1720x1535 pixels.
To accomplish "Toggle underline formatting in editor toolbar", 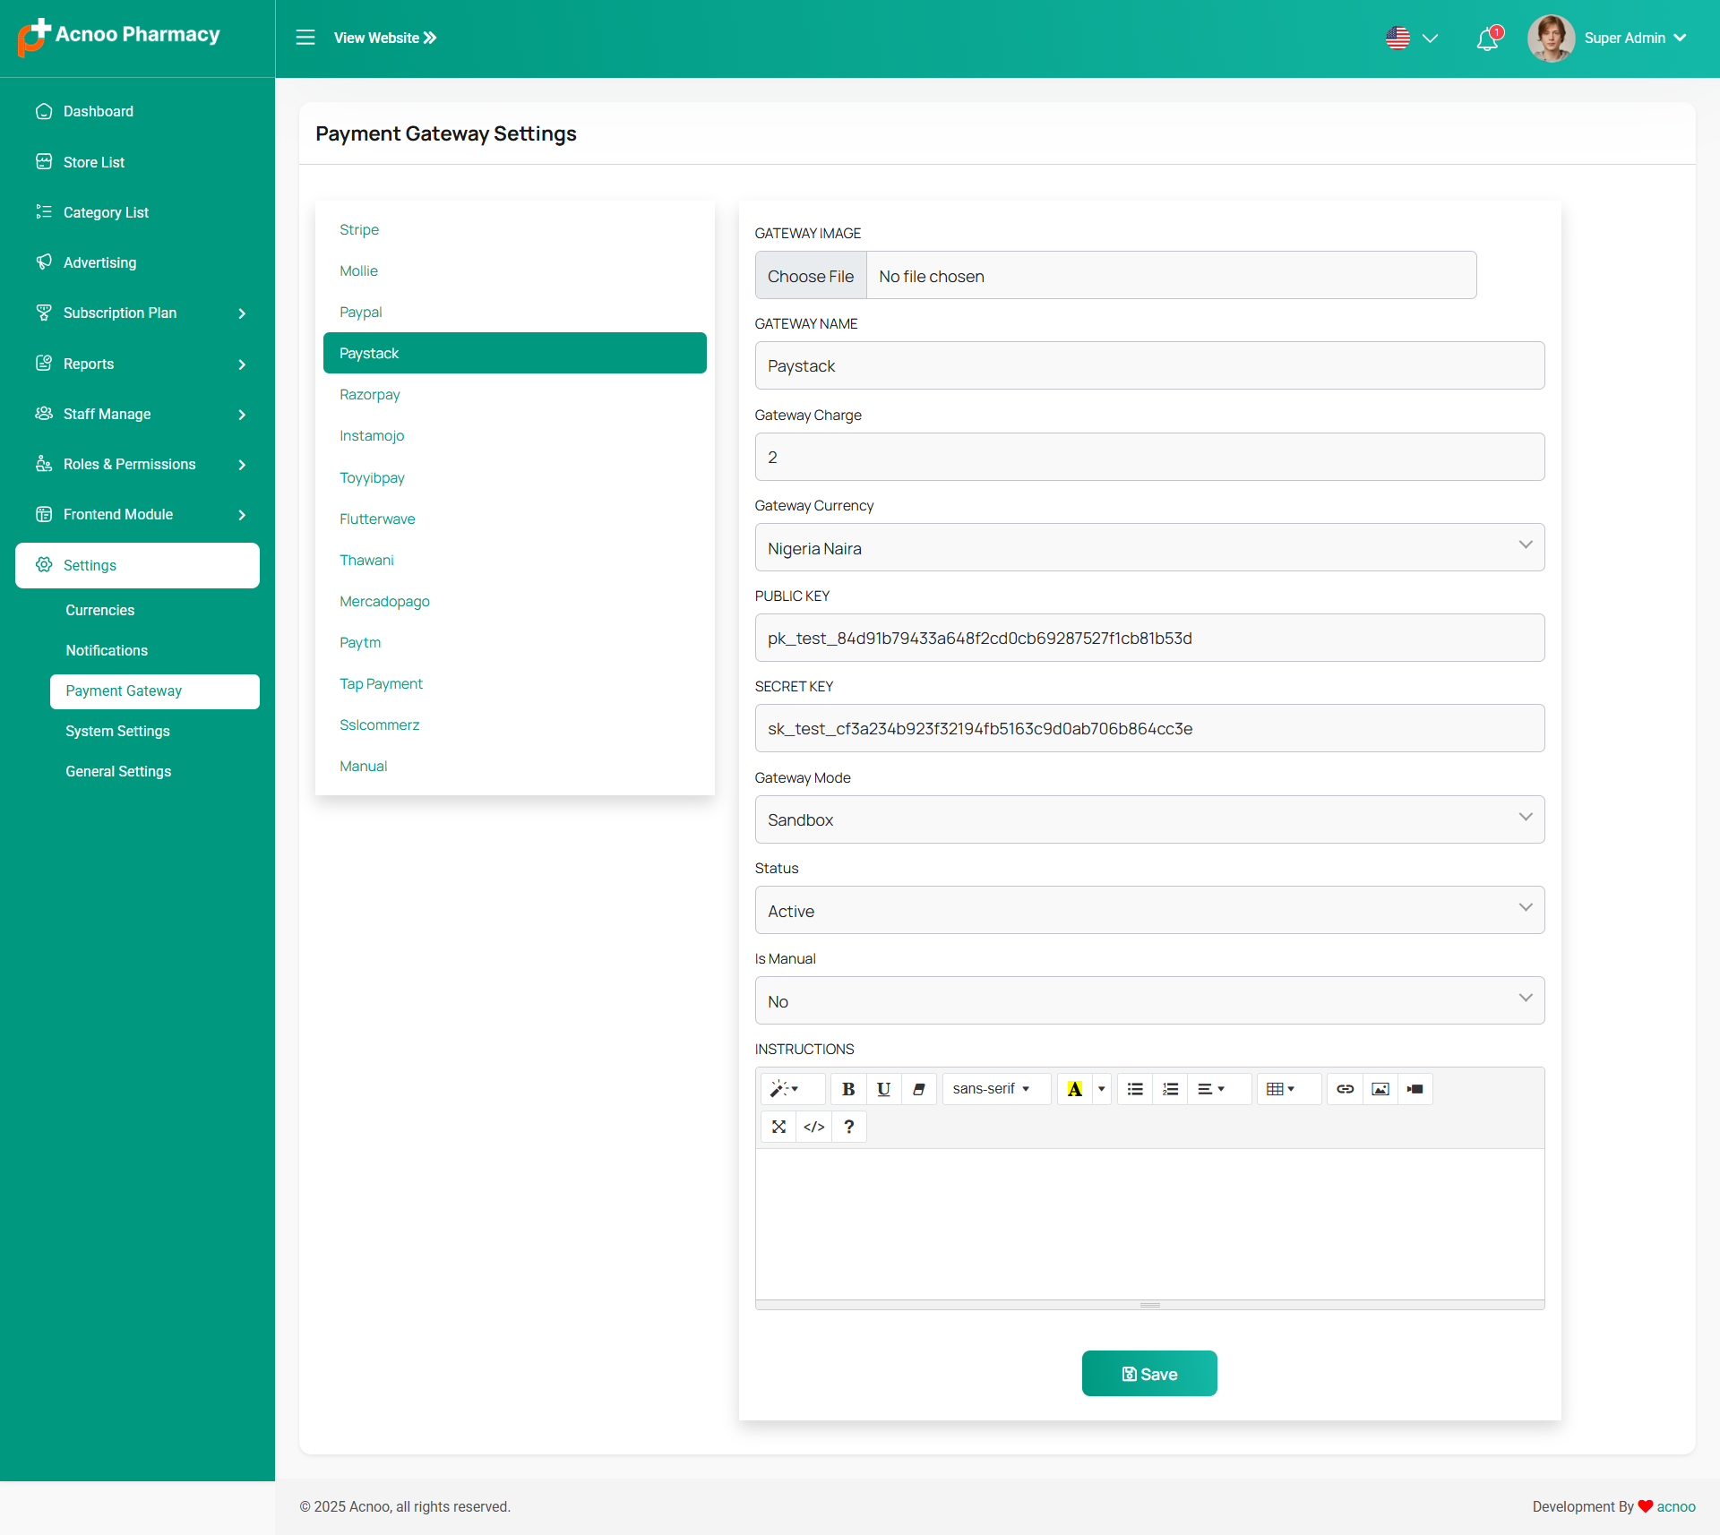I will coord(883,1089).
